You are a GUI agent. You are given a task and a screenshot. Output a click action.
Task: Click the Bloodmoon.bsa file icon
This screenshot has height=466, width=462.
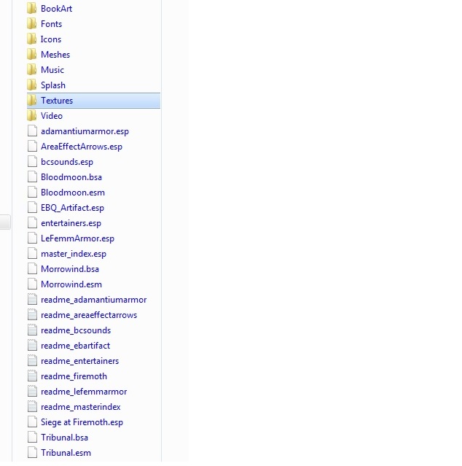coord(32,176)
